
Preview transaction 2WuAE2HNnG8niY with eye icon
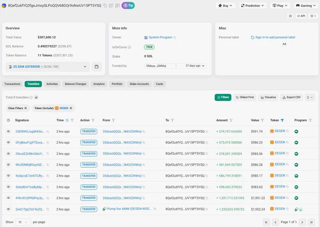8,153
